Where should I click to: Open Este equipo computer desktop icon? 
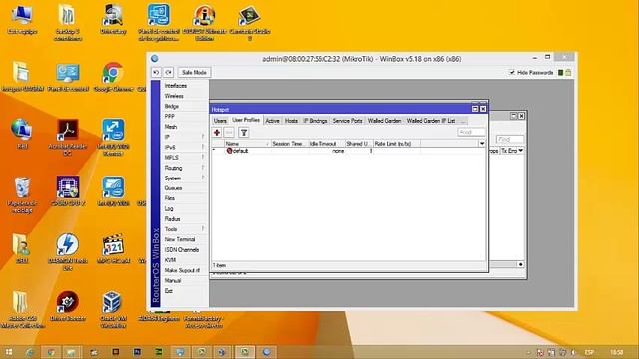click(x=22, y=20)
